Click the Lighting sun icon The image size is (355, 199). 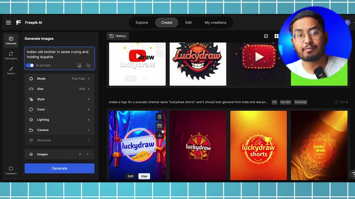31,120
